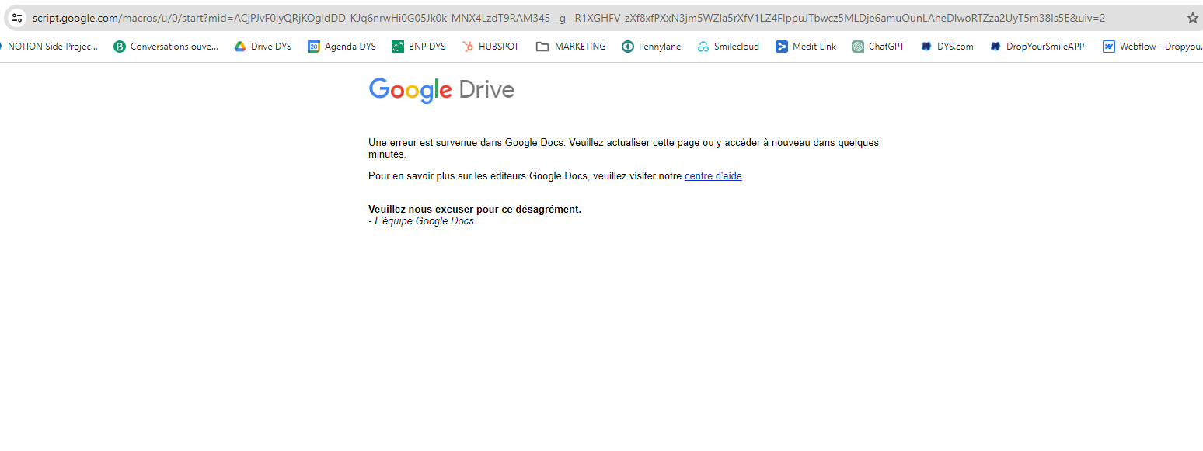Open the Smilecloud bookmark

click(x=728, y=47)
